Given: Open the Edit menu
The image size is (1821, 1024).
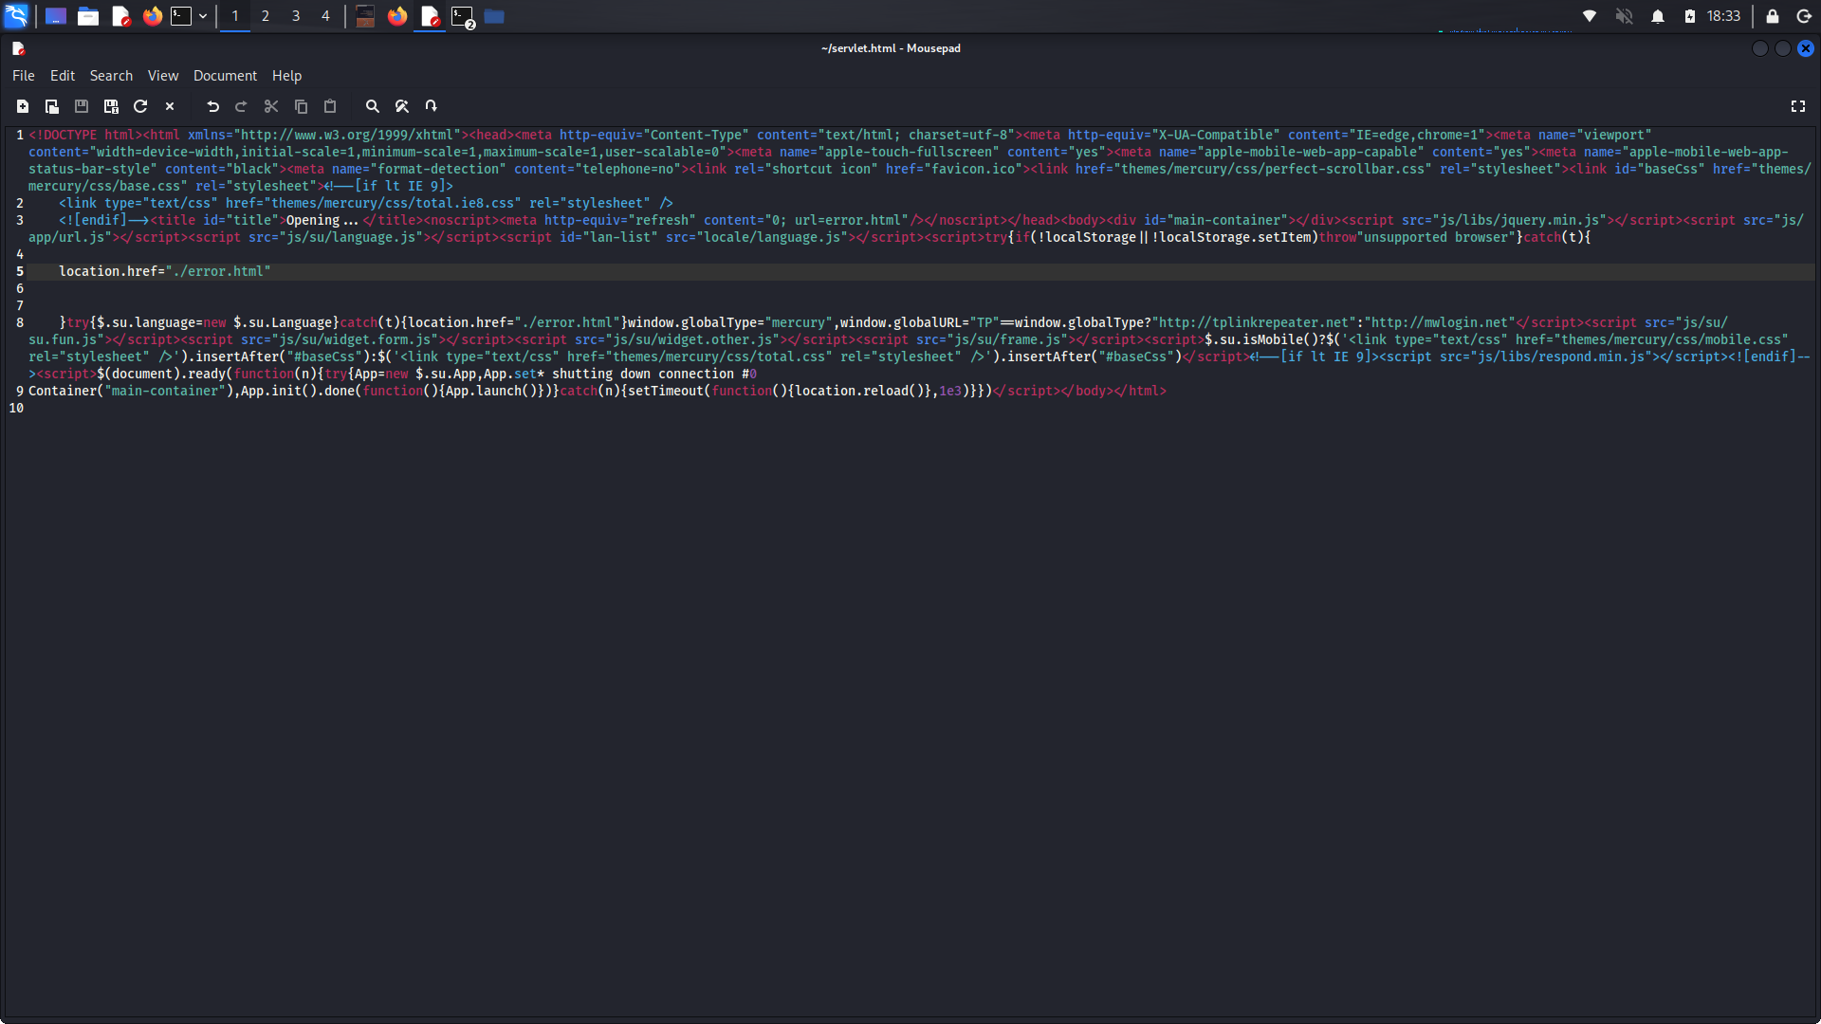Looking at the screenshot, I should coord(63,76).
